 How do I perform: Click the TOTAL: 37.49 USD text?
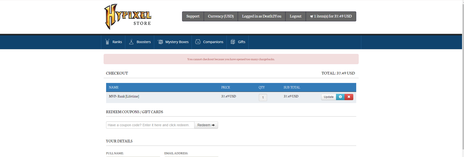coord(338,73)
